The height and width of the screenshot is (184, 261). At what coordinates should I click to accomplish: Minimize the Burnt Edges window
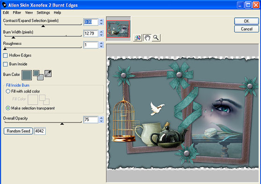pos(240,5)
